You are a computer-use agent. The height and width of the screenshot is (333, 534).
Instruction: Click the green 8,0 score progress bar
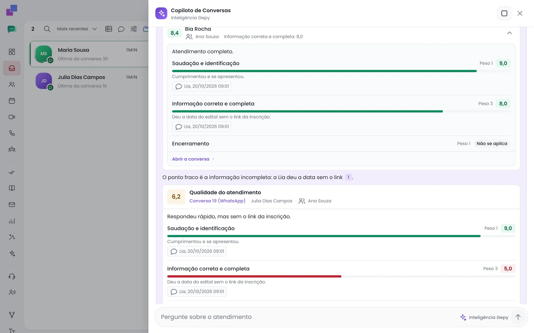point(341,111)
